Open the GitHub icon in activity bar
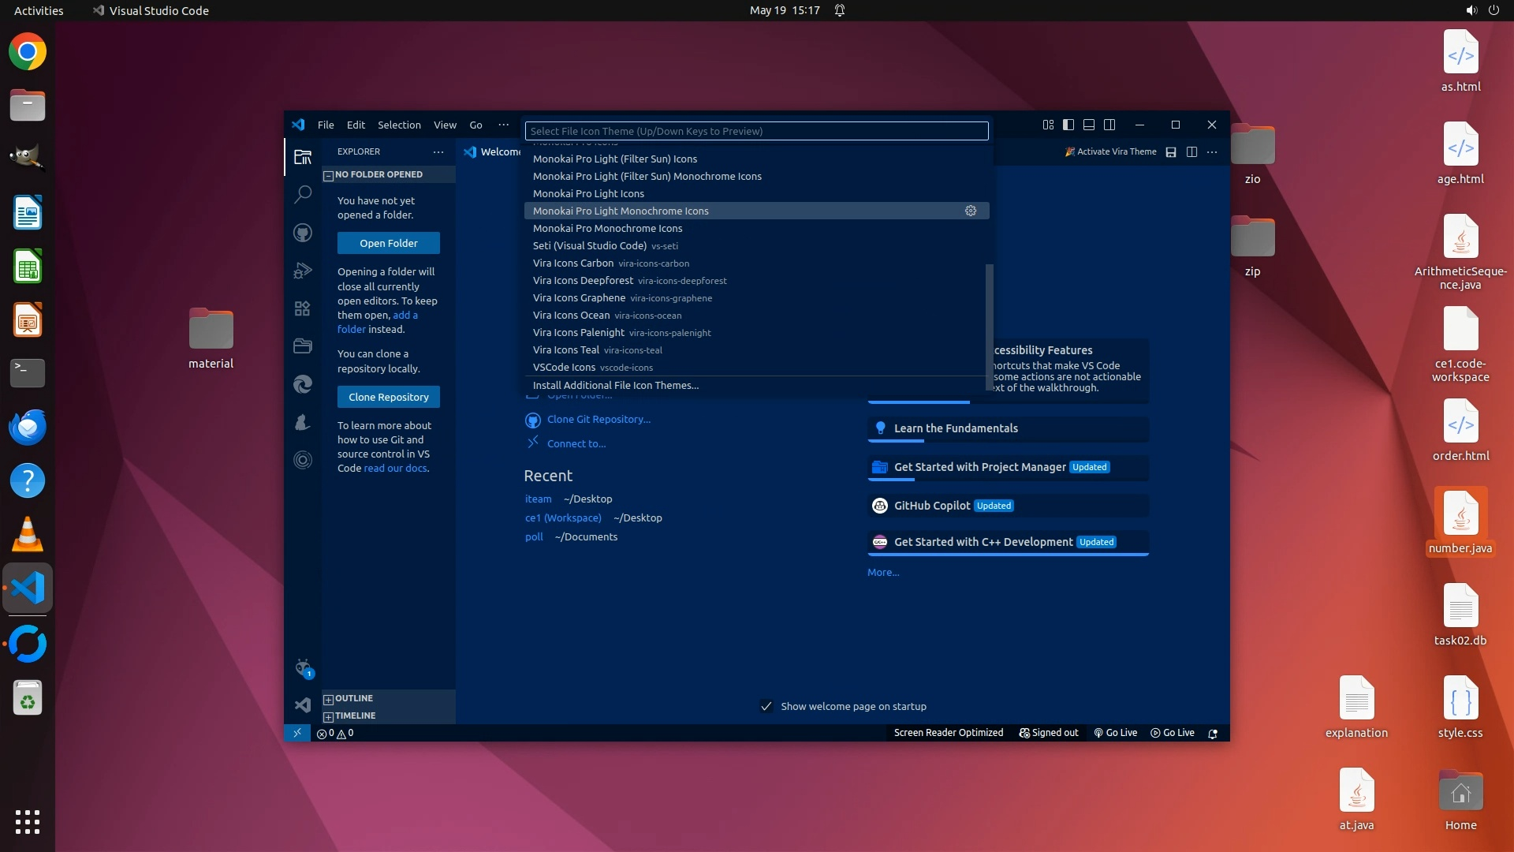The height and width of the screenshot is (852, 1514). [x=303, y=233]
